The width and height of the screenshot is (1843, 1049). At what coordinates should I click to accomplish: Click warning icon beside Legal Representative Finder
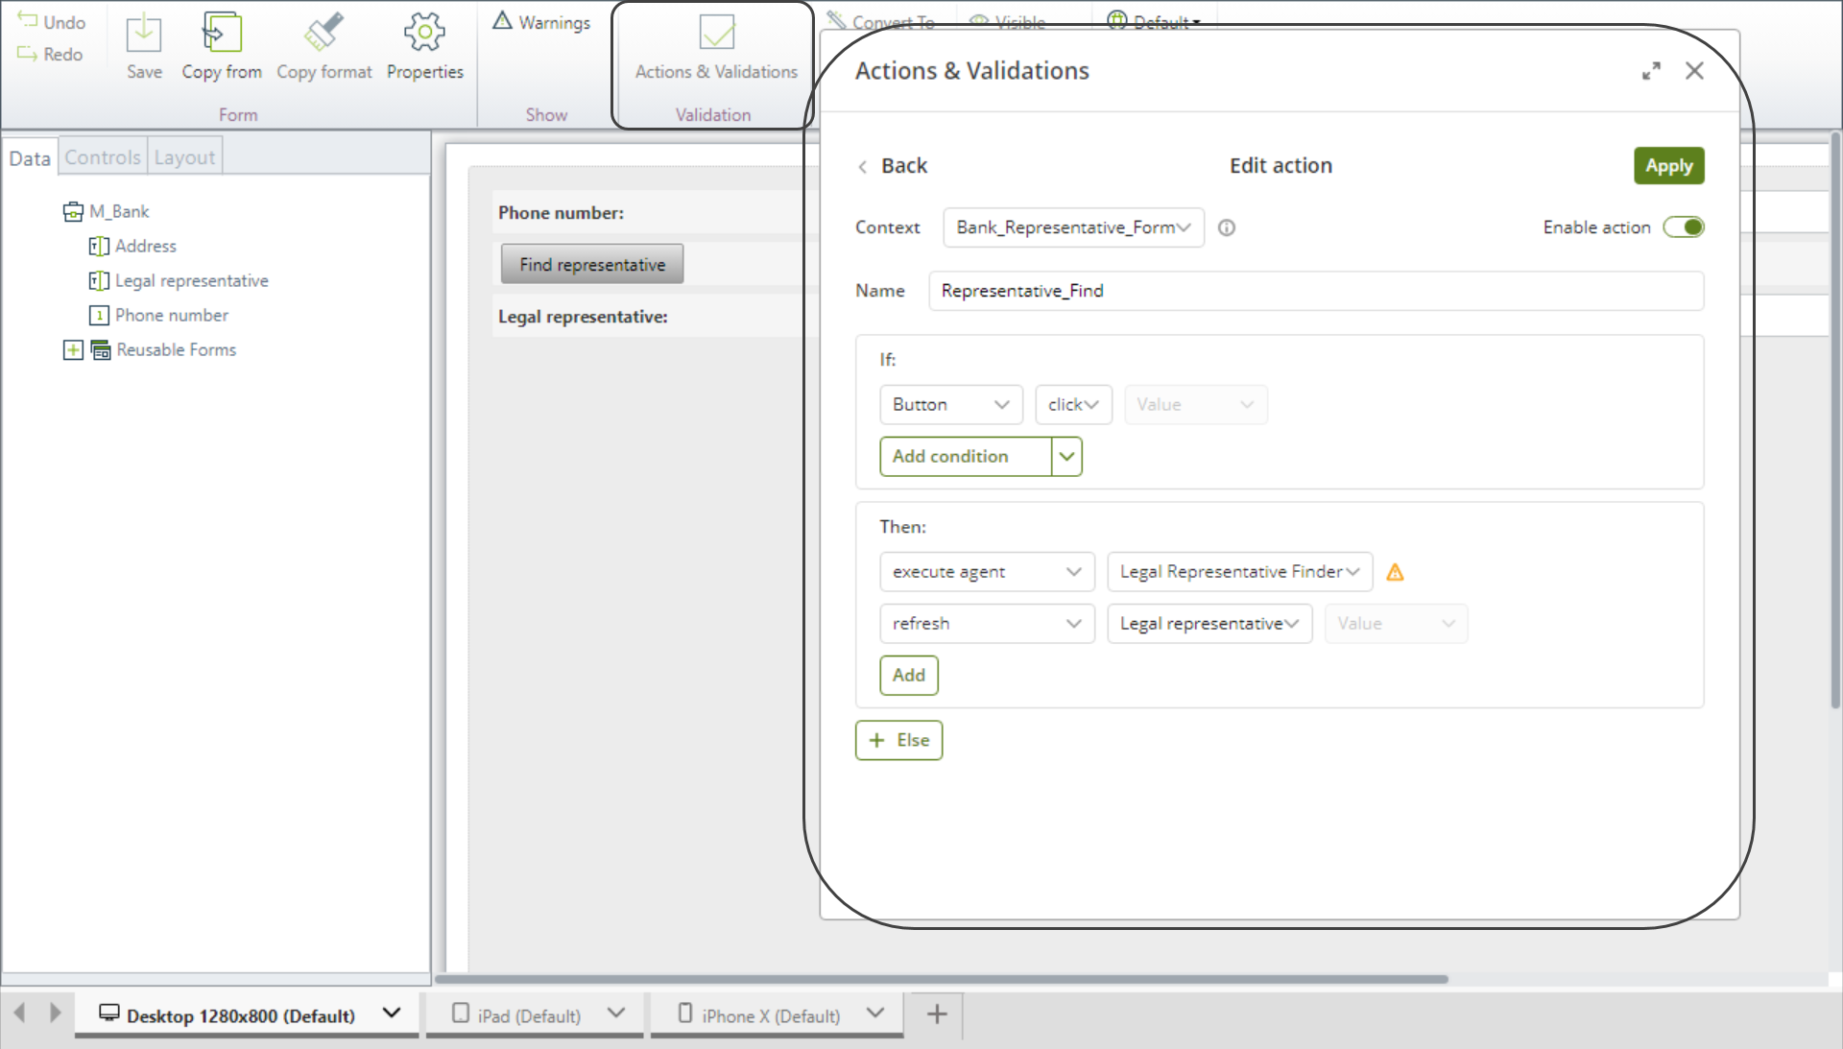pos(1396,573)
